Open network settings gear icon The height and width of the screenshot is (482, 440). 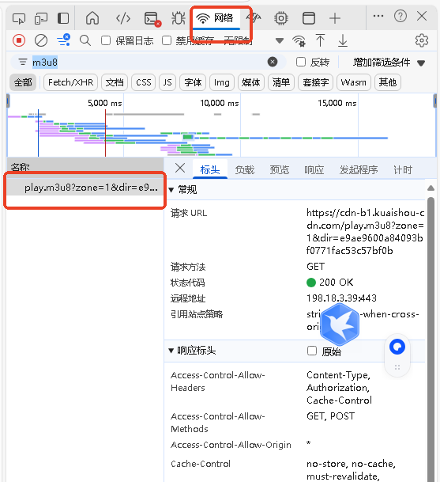pos(422,40)
